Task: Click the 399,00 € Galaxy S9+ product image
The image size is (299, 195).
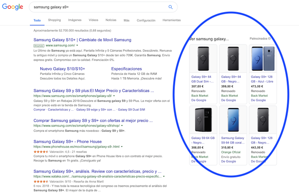Action: [233, 59]
